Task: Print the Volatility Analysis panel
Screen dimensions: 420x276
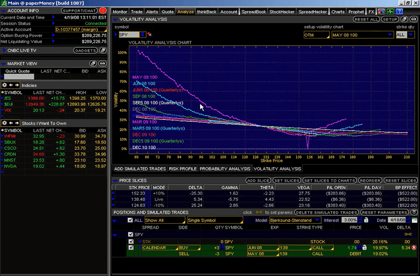Action: pyautogui.click(x=413, y=19)
